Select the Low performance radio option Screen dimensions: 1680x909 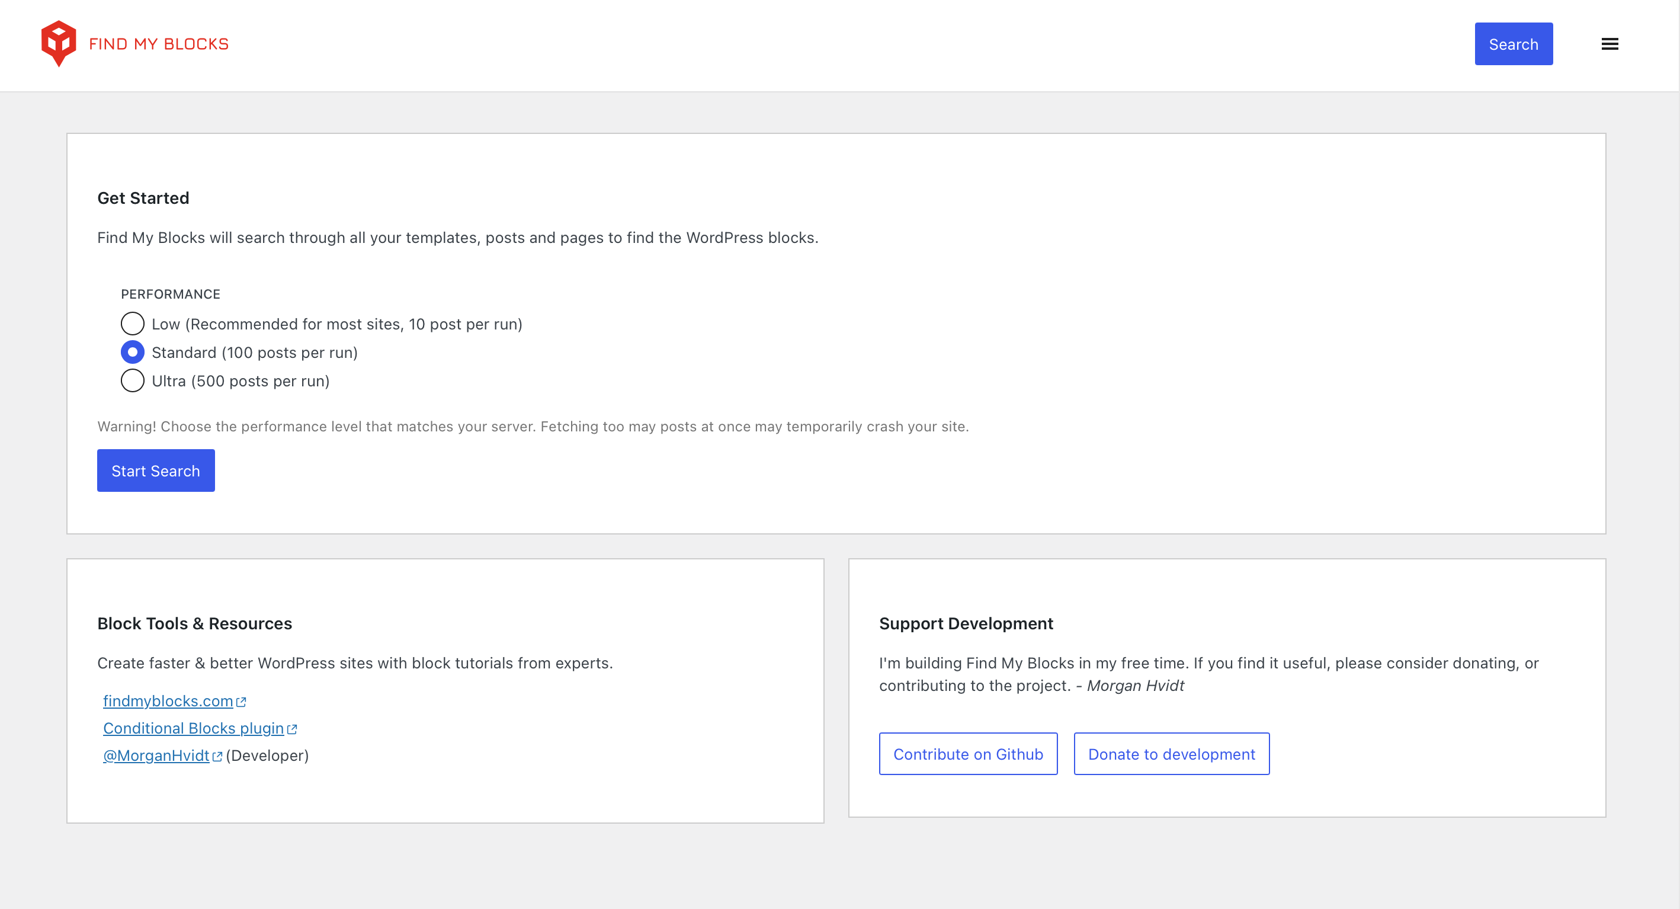click(132, 324)
